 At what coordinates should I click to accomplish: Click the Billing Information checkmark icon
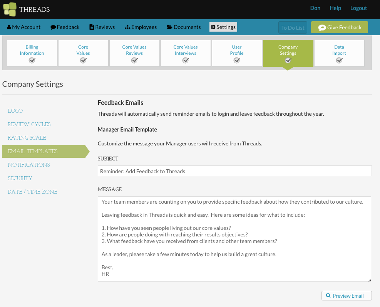tap(32, 61)
